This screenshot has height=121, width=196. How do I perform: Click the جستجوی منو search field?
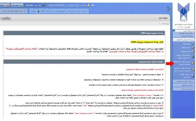click(185, 31)
